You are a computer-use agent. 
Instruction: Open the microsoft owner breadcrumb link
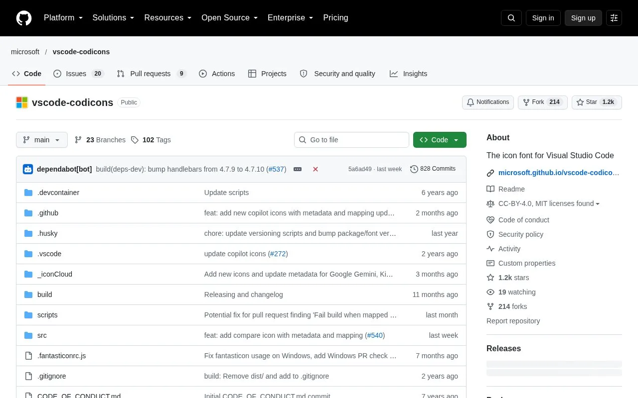pos(25,52)
